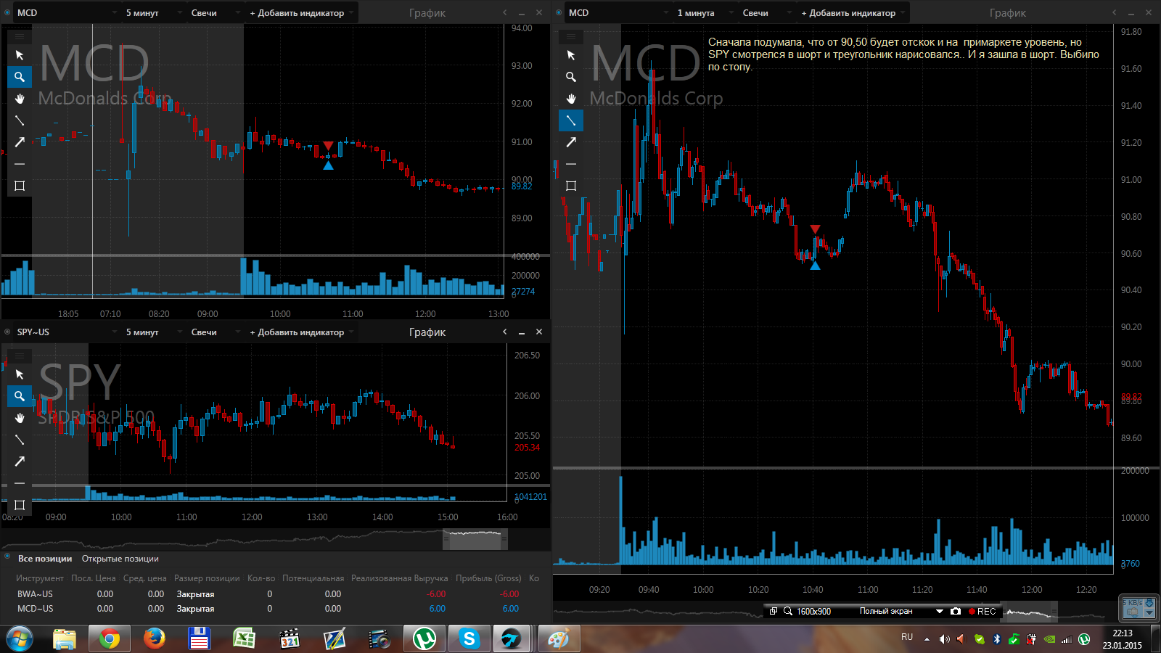Toggle the link dot left of the SPY~US symbol
This screenshot has height=653, width=1161.
coord(7,332)
